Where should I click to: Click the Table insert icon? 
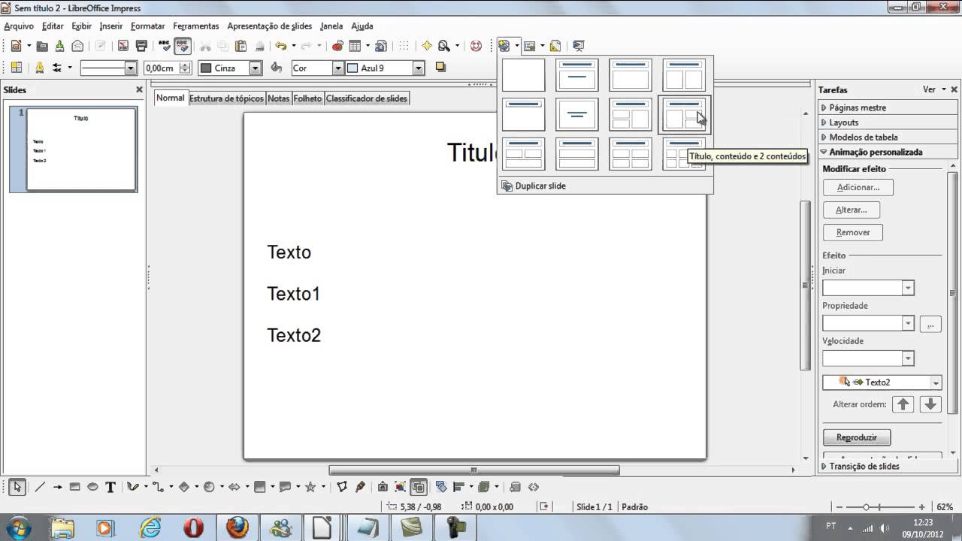tap(355, 46)
